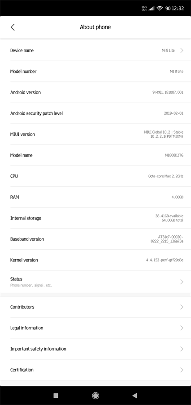
Task: Open Important safety information entry
Action: (x=95, y=349)
